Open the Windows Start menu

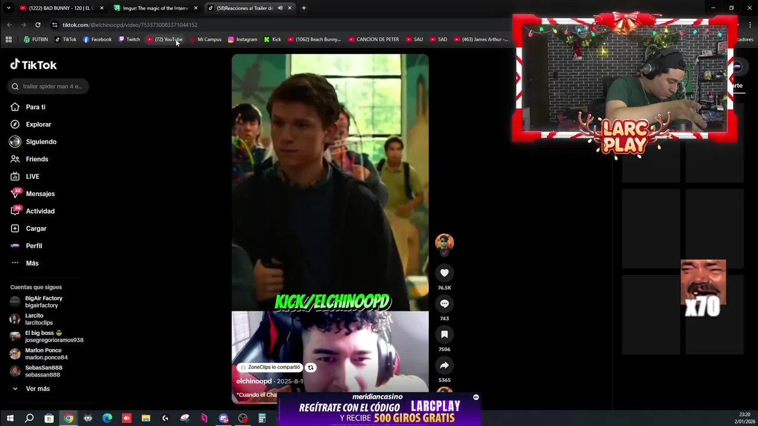(10, 418)
